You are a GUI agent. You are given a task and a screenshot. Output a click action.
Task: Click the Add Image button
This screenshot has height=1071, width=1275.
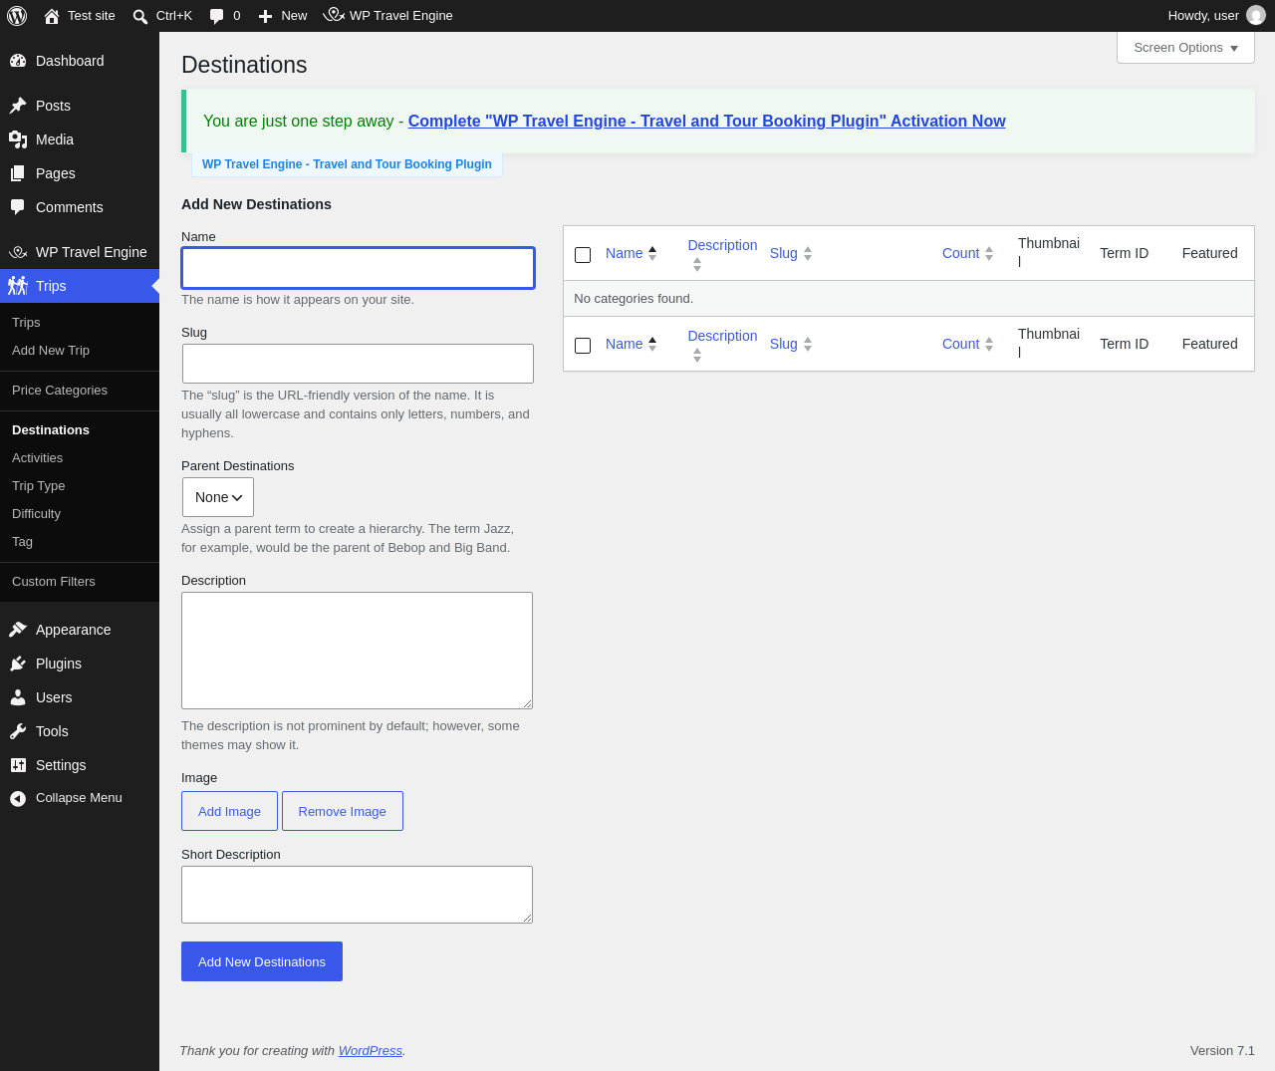229,811
